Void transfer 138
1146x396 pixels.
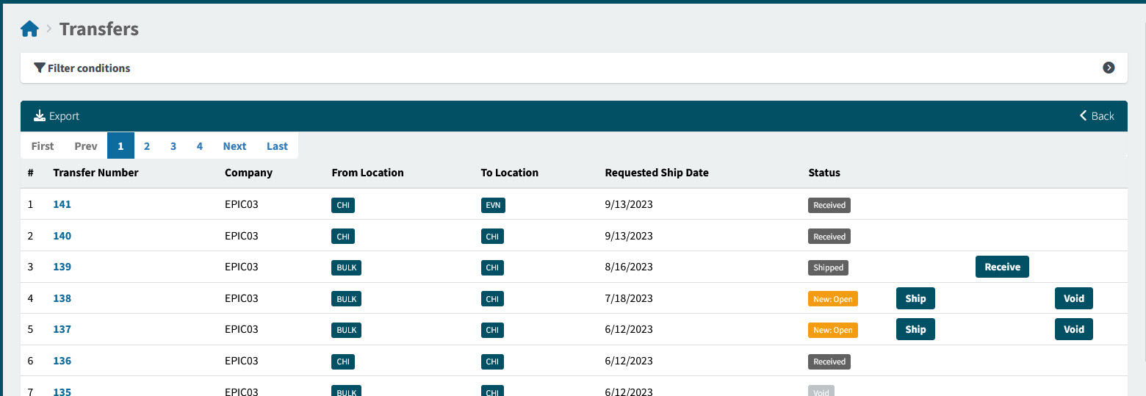click(x=1073, y=298)
